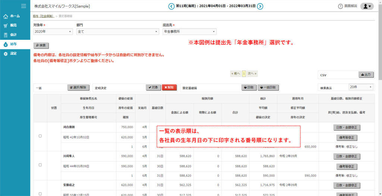Click 日数・金額修正 for 川崎隼人
Image resolution: width=382 pixels, height=196 pixels.
[347, 156]
